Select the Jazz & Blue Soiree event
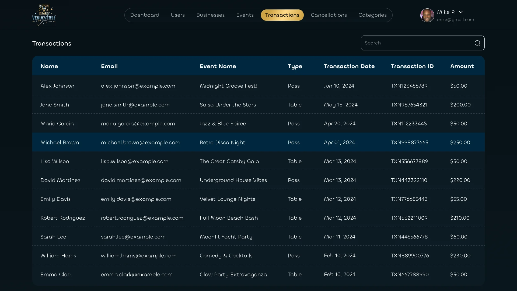The height and width of the screenshot is (291, 517). click(223, 124)
